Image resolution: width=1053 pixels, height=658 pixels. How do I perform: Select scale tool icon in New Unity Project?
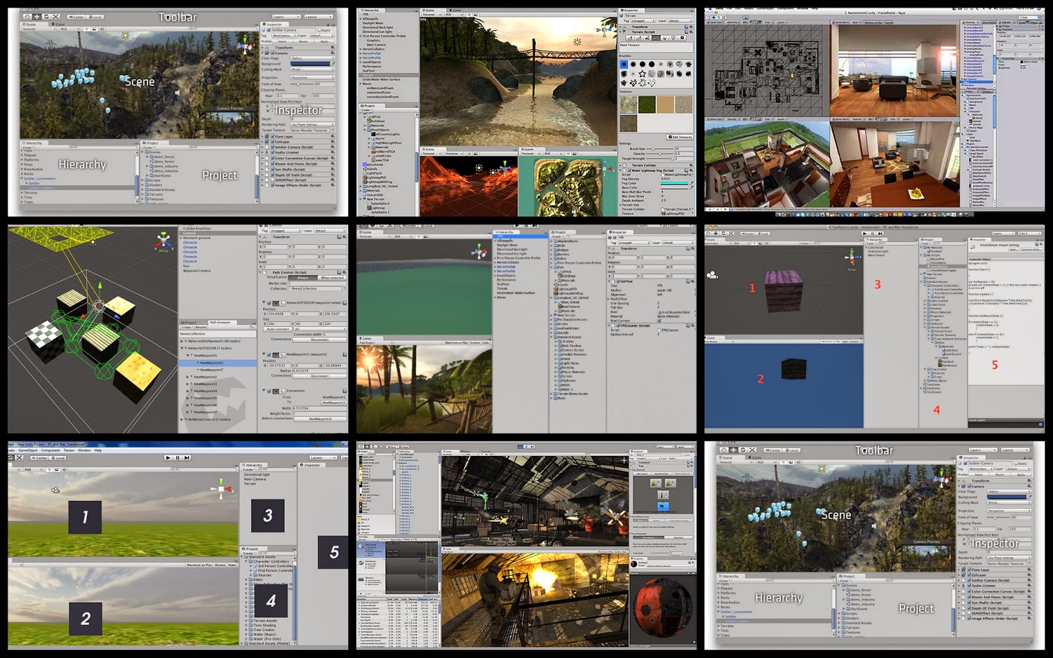(19, 458)
